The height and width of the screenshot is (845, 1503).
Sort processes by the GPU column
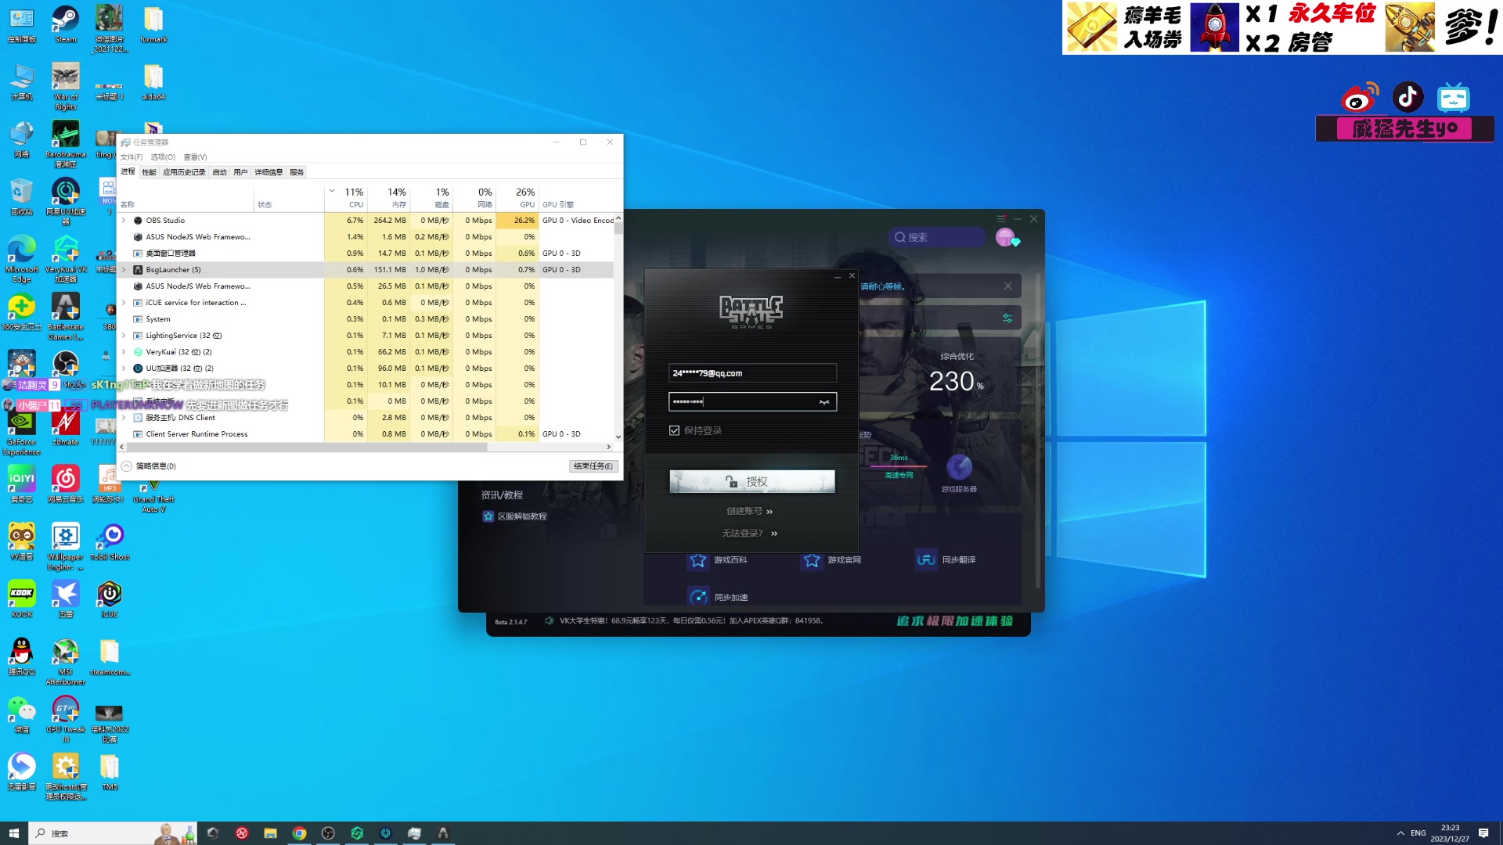coord(518,197)
